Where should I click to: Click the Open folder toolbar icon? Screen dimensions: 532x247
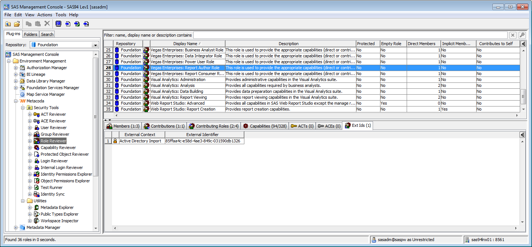pos(17,24)
